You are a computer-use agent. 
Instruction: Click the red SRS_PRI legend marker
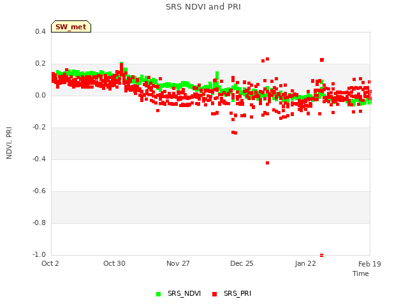pos(214,294)
